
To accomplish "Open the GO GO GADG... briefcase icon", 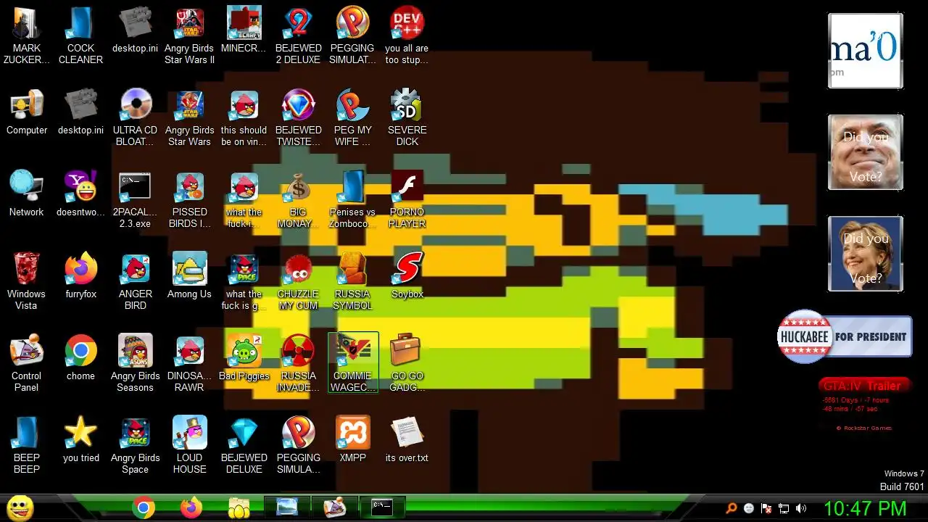I will [x=407, y=363].
